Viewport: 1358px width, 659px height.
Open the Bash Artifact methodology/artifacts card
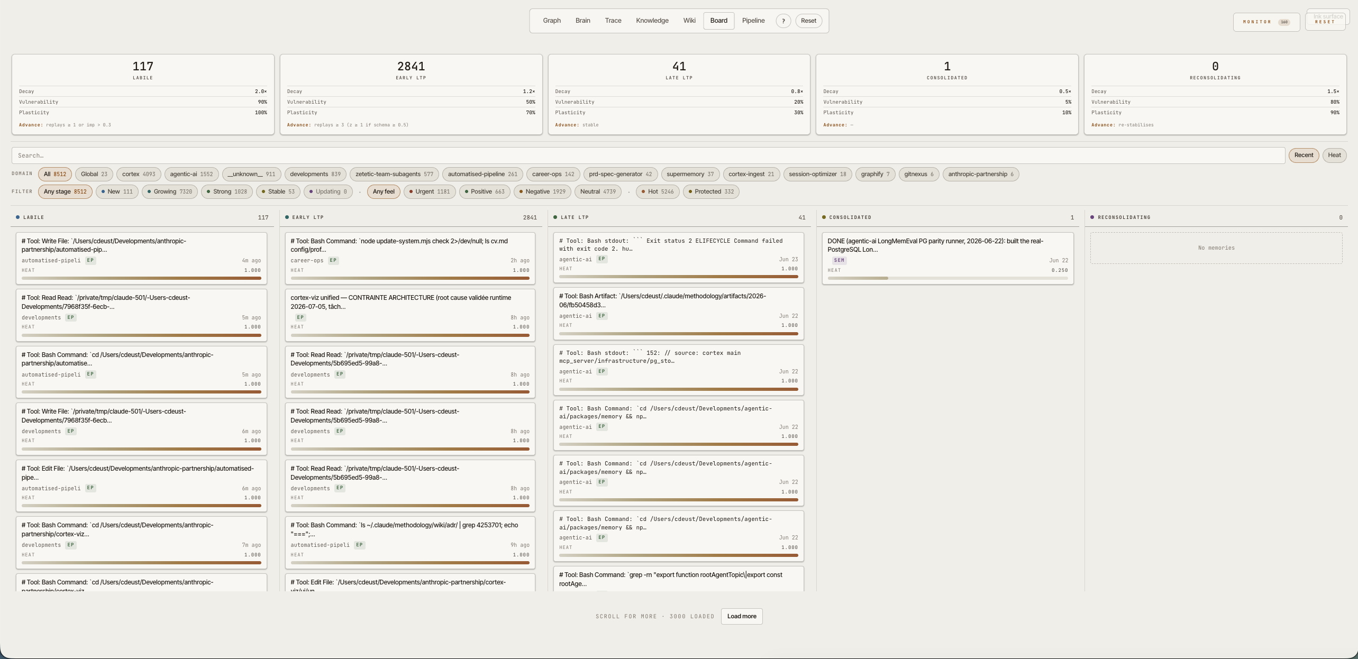coord(679,314)
